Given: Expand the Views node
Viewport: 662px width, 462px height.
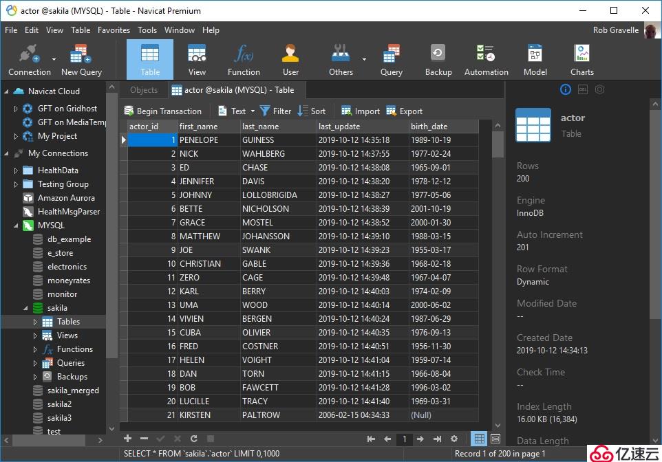Looking at the screenshot, I should point(35,336).
